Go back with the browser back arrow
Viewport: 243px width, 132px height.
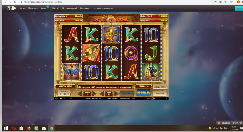tap(5, 2)
